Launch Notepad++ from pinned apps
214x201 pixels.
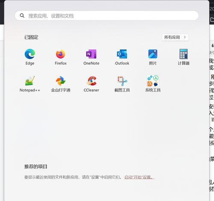tap(30, 84)
